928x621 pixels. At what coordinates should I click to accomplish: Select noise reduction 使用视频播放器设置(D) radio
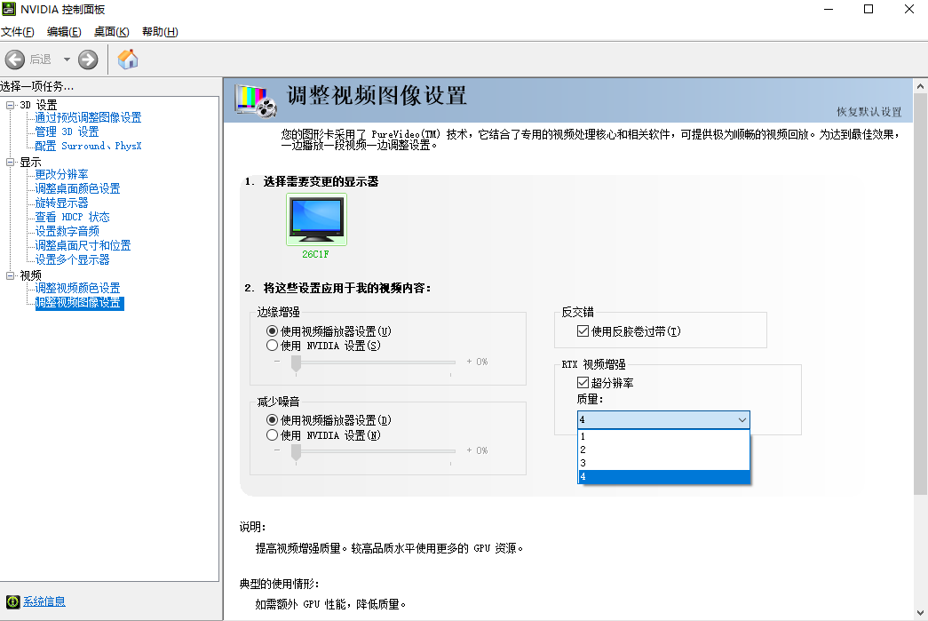pos(273,419)
